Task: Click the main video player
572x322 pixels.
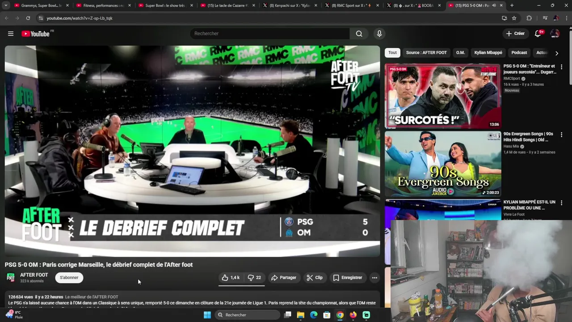Action: [192, 151]
